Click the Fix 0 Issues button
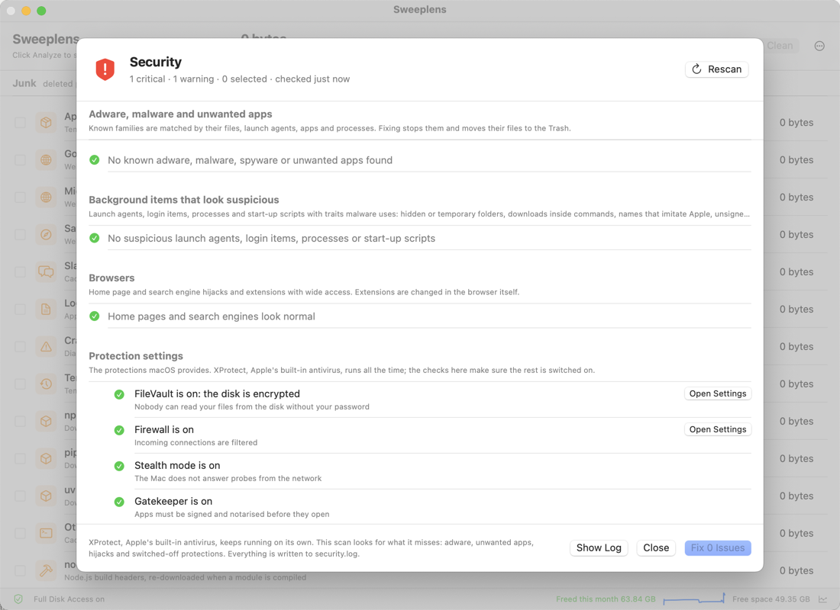The width and height of the screenshot is (840, 610). (x=717, y=547)
